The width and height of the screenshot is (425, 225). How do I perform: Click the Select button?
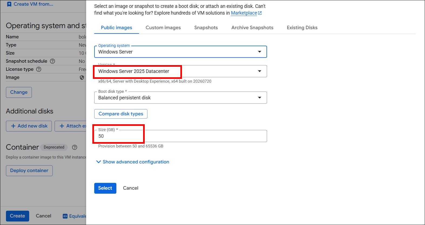tap(105, 188)
